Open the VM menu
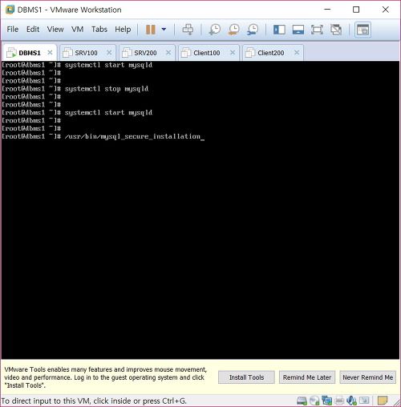The width and height of the screenshot is (401, 407). (x=77, y=29)
